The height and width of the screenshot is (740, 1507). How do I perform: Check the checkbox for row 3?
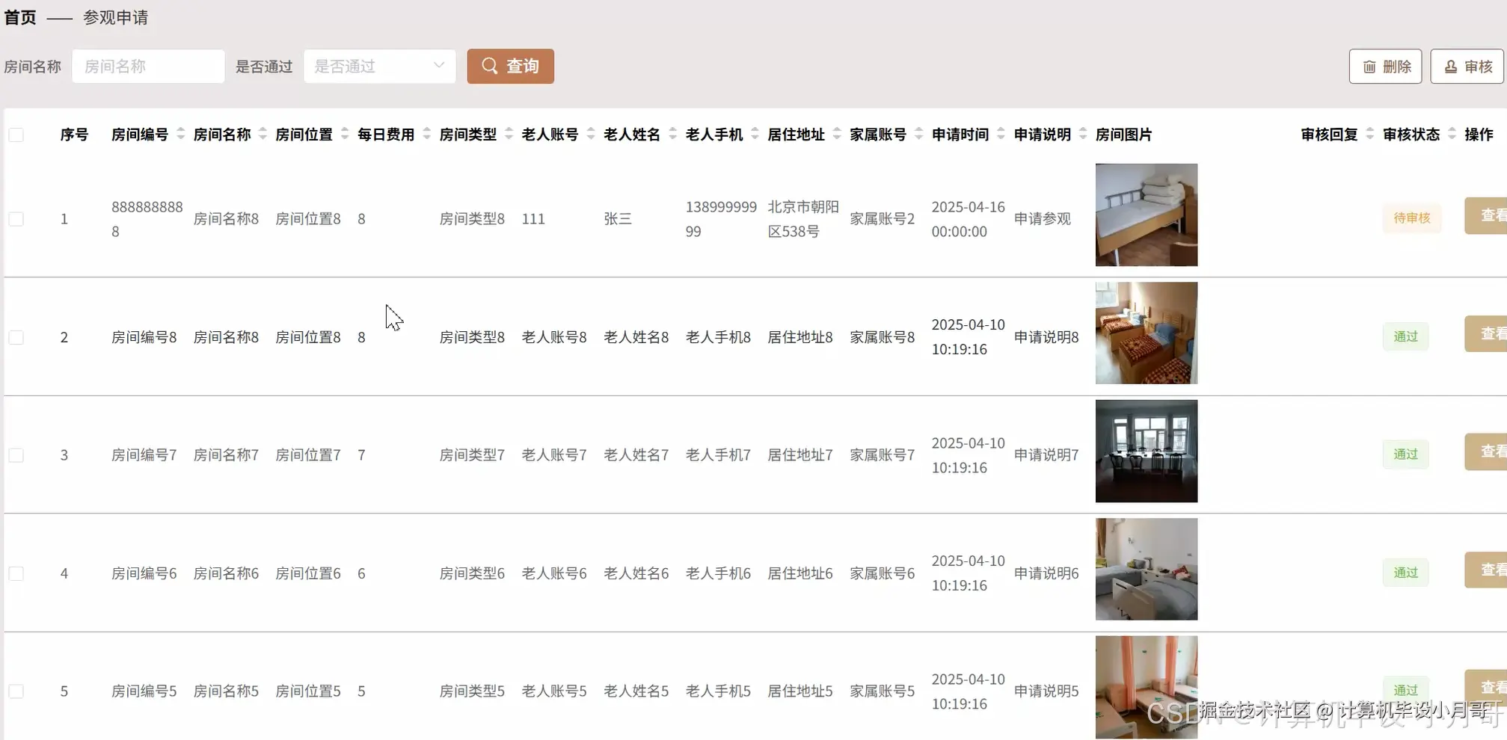coord(16,454)
